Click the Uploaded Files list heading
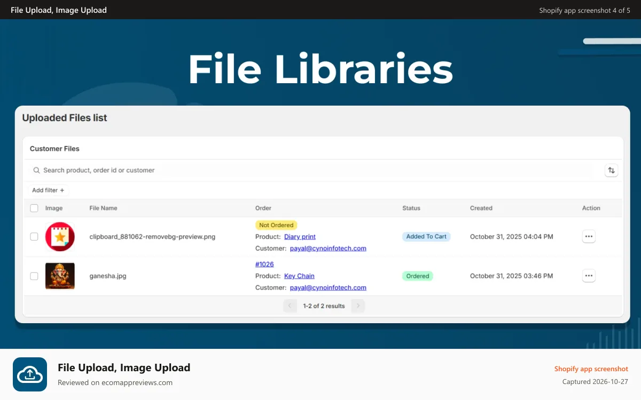Viewport: 641px width, 400px height. (x=65, y=118)
